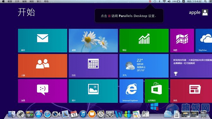Open Launchpad rocket in the Dock
212x119 pixels.
pyautogui.click(x=21, y=114)
